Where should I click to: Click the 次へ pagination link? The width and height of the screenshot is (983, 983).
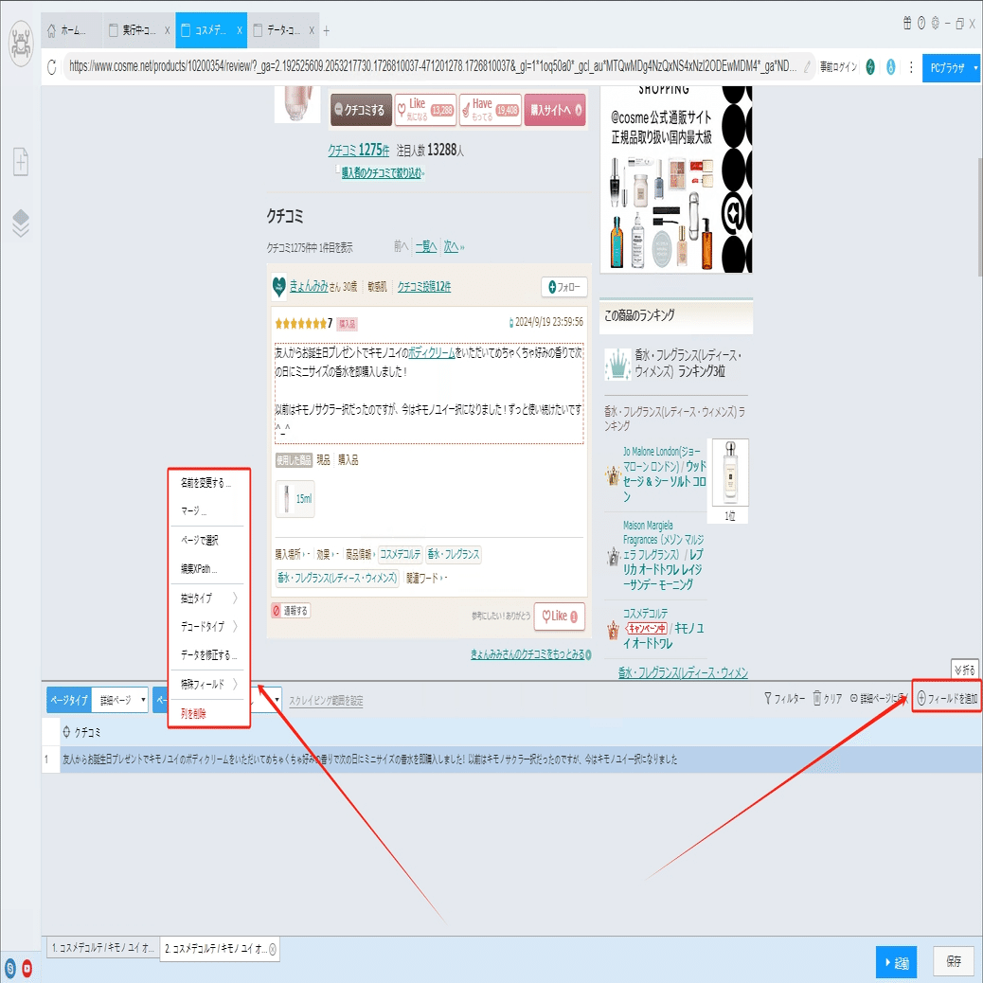pos(454,246)
